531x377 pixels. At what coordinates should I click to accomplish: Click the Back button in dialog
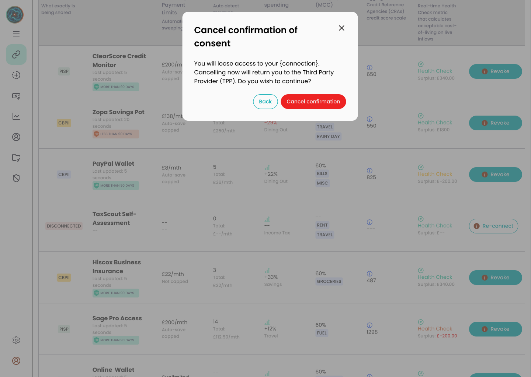coord(265,102)
